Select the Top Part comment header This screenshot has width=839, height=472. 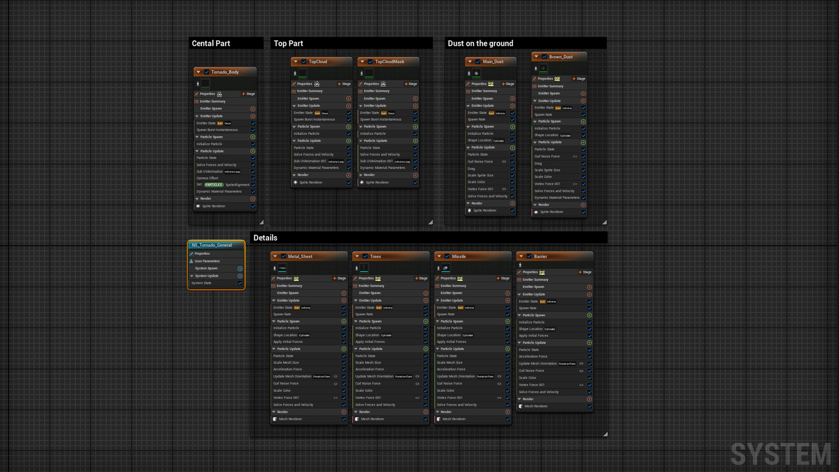click(x=352, y=44)
